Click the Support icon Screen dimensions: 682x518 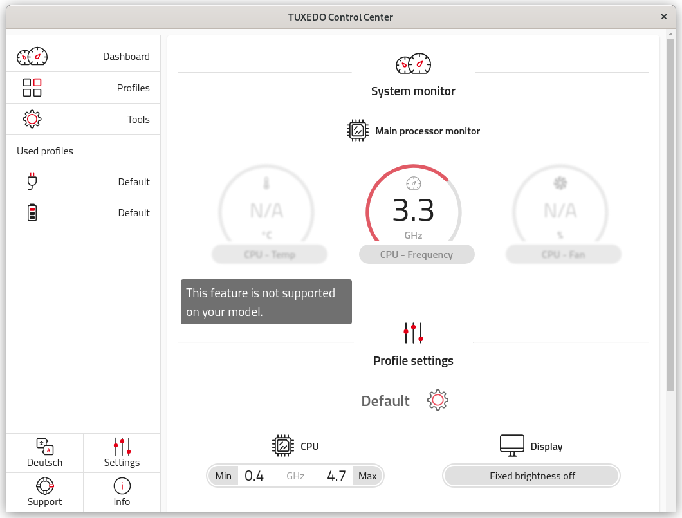coord(44,486)
